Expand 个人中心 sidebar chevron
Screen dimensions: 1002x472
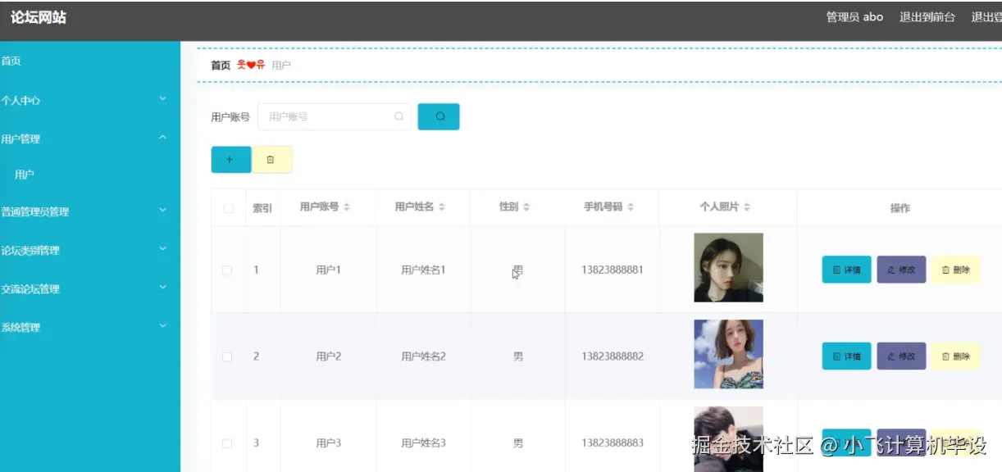pos(162,99)
